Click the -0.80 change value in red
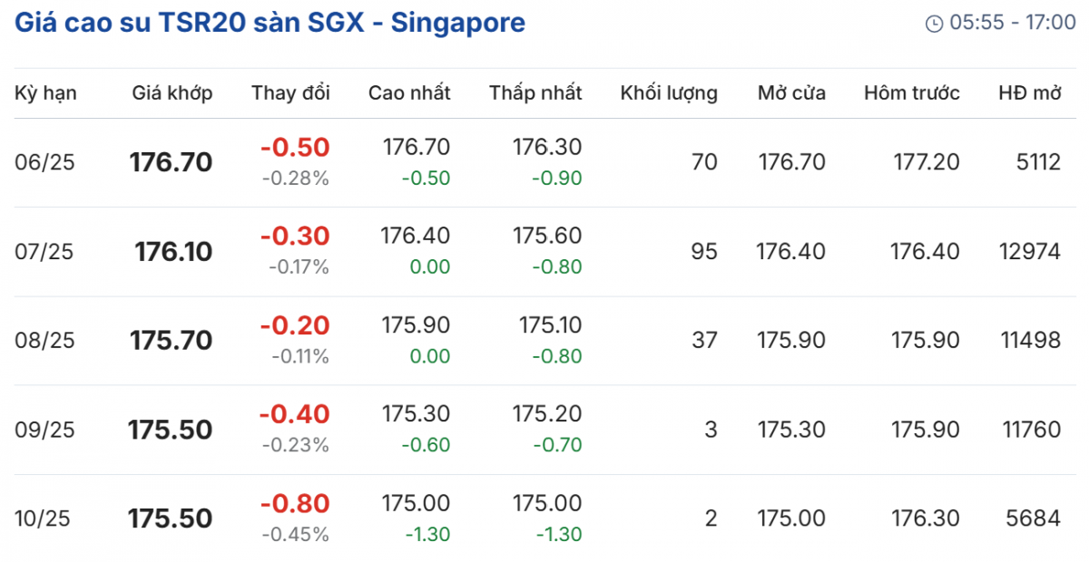The width and height of the screenshot is (1089, 562). click(x=295, y=502)
